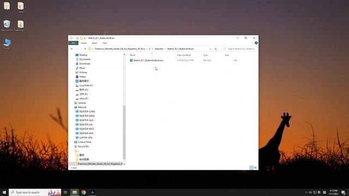Click Properties icon in quick access toolbar
Image resolution: width=349 pixels, height=196 pixels.
[x=77, y=38]
